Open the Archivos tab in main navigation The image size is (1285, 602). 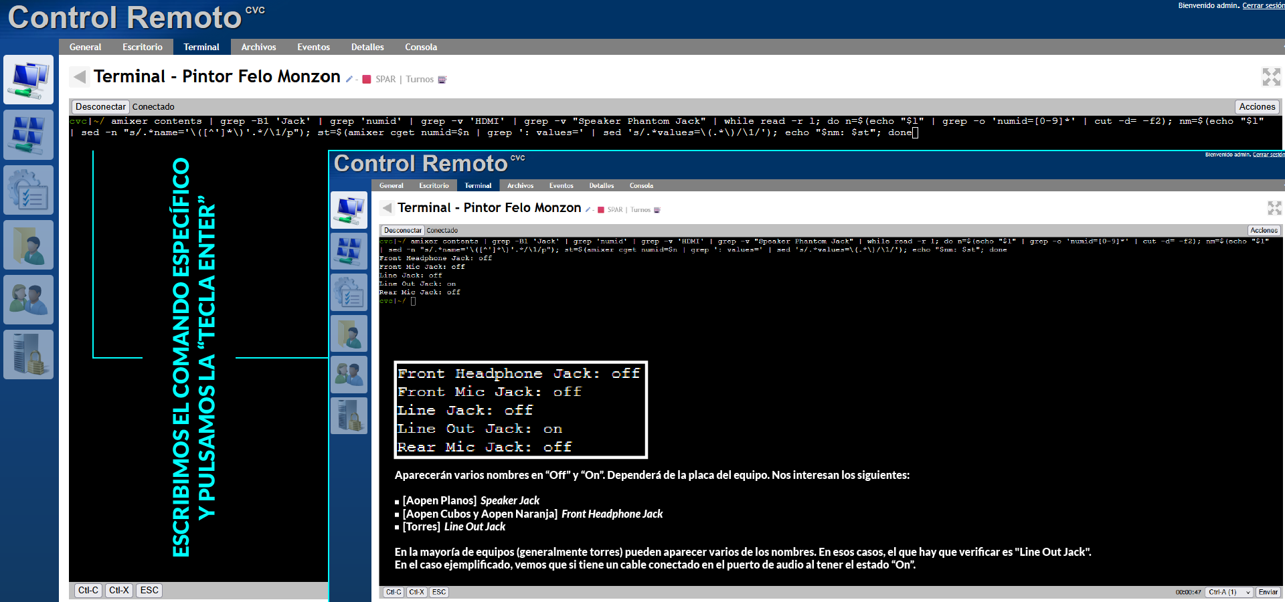(x=258, y=47)
